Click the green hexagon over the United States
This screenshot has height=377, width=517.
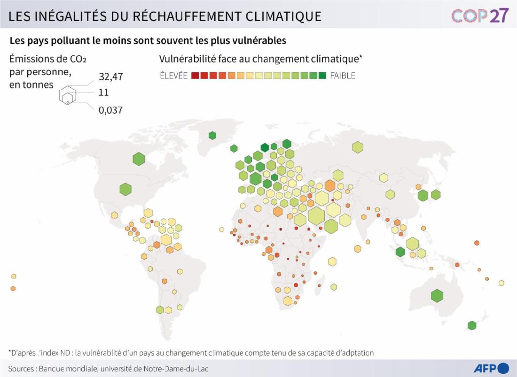[125, 189]
